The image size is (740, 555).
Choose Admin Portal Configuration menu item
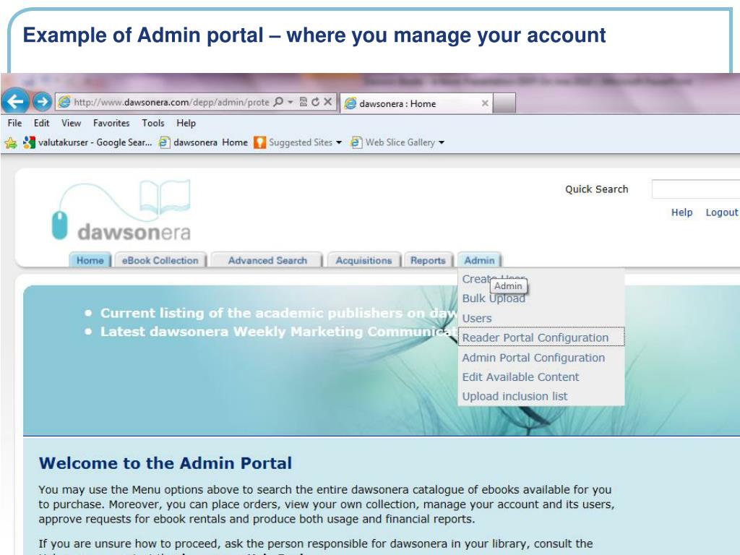coord(533,358)
